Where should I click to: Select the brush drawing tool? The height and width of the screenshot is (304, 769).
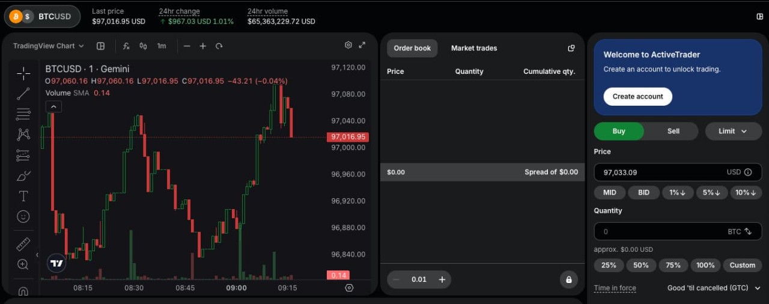(x=23, y=176)
